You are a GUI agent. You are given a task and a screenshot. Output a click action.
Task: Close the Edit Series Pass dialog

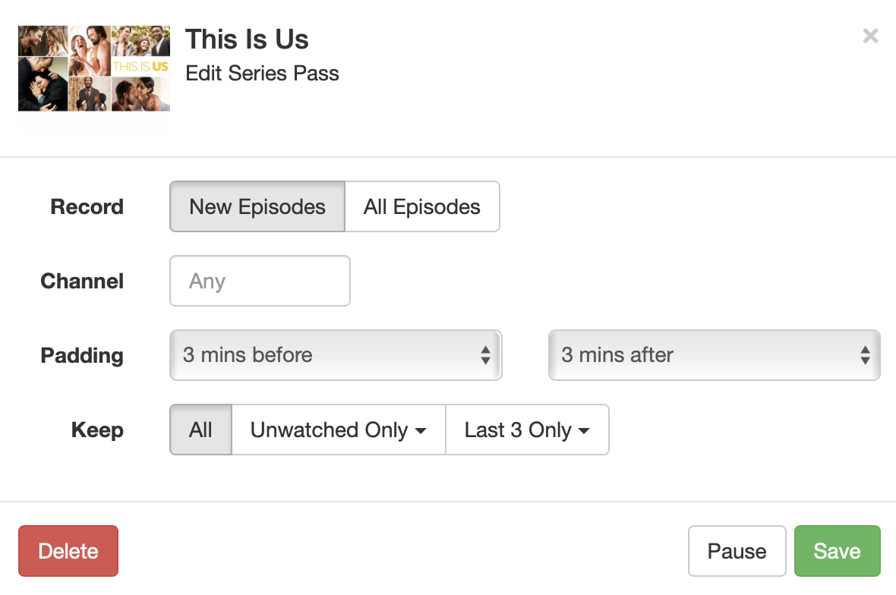tap(870, 36)
